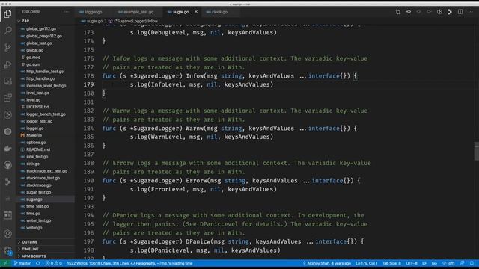Expand the NPM SCRIPTS section
Viewport: 479px width, 269px height.
(45, 256)
